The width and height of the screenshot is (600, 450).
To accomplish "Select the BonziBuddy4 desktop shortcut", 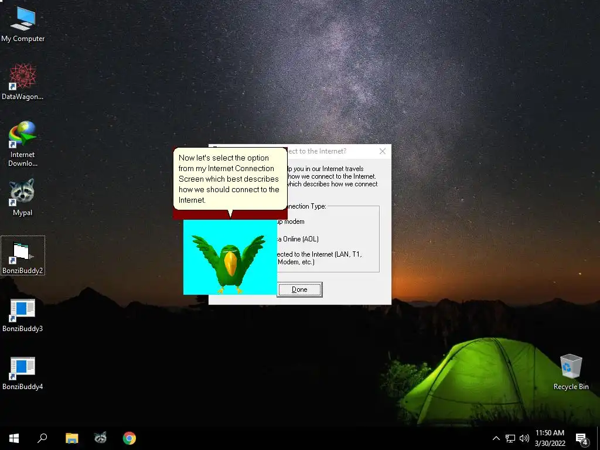I will click(x=23, y=373).
